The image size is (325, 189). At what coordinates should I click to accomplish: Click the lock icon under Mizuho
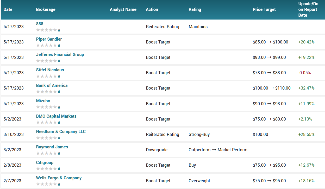[59, 107]
